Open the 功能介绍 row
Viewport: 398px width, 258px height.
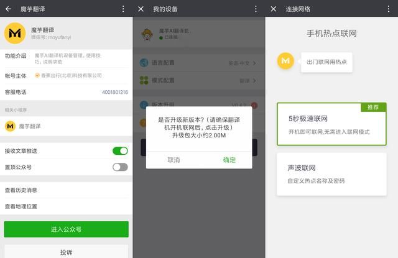pyautogui.click(x=66, y=58)
